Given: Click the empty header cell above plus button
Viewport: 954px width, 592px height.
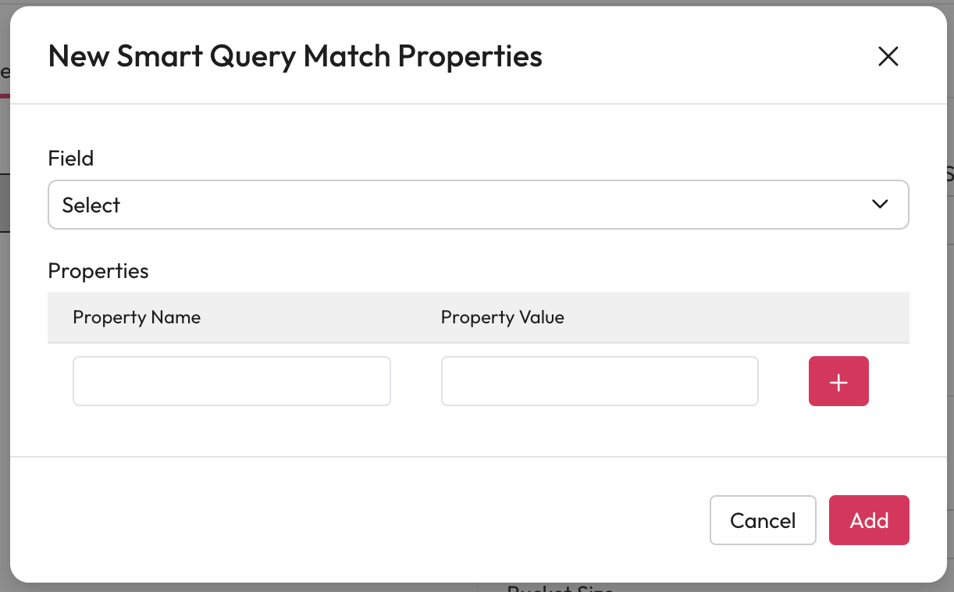Looking at the screenshot, I should coord(838,317).
